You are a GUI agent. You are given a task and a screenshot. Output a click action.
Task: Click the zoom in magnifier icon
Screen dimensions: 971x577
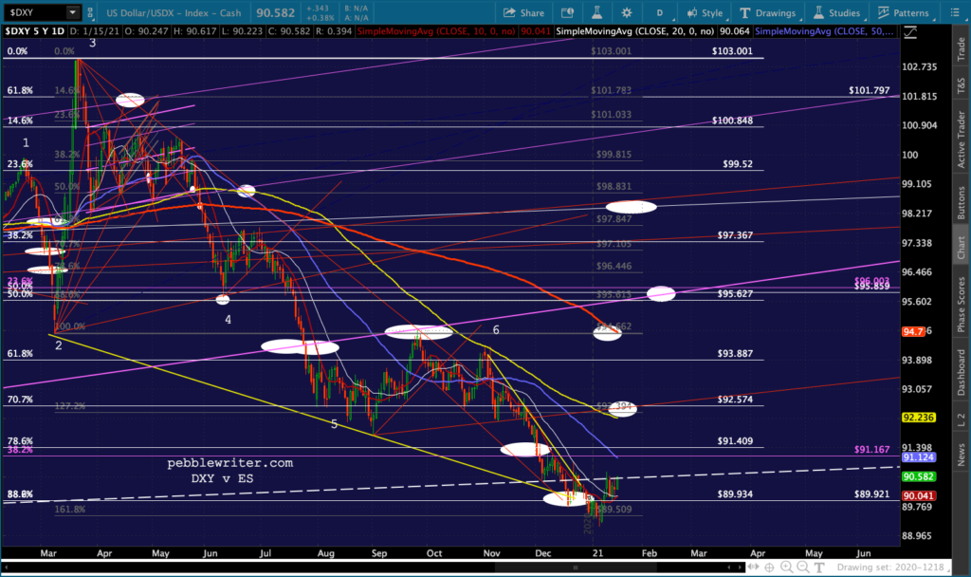786,568
